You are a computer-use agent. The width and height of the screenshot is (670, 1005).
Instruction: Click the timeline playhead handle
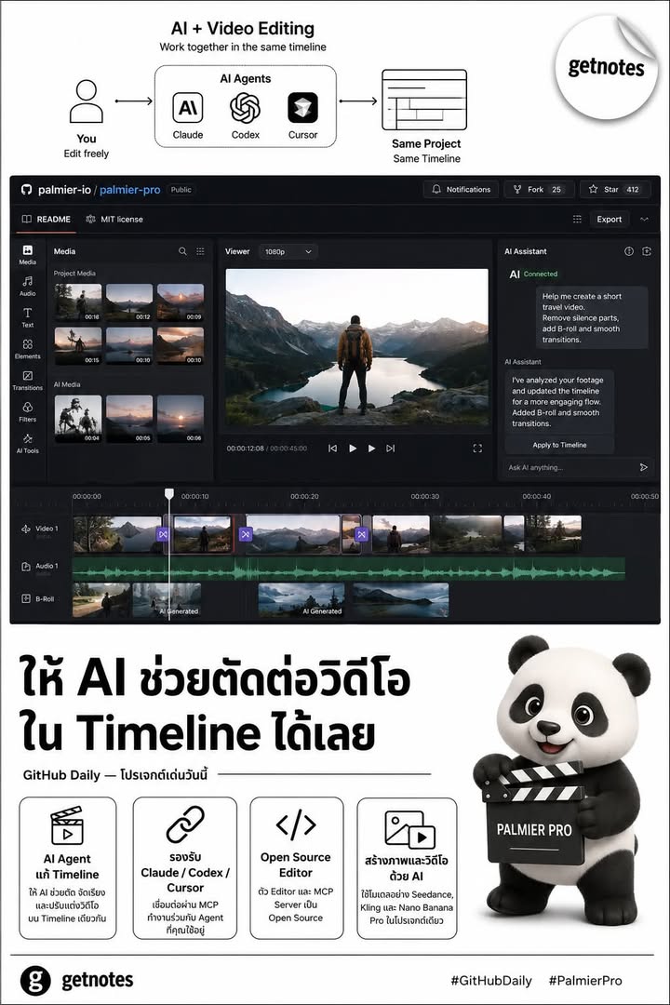point(169,493)
